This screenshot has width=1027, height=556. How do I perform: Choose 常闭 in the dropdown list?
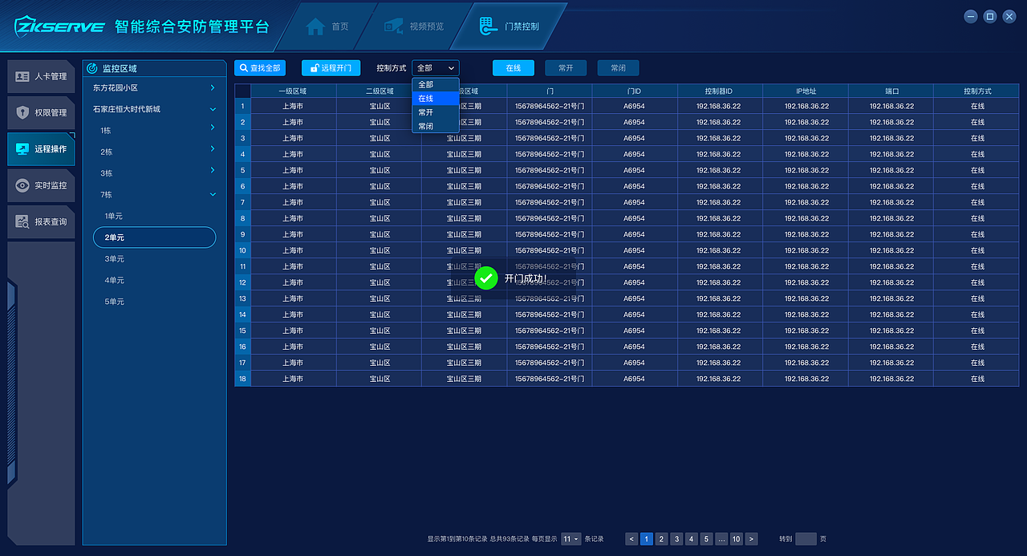point(436,126)
